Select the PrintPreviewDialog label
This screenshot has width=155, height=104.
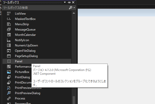[x=28, y=93]
